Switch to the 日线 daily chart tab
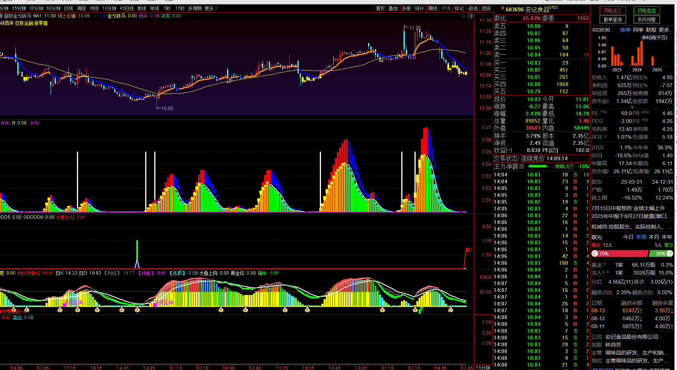677x370 pixels. coord(69,8)
